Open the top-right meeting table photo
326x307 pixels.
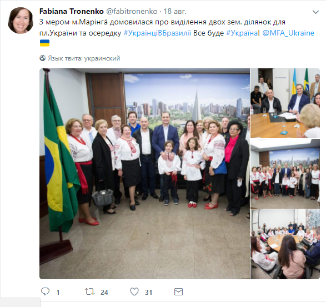(285, 103)
